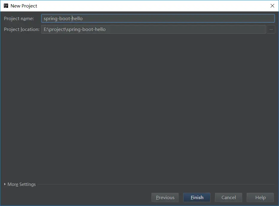This screenshot has height=206, width=279.
Task: Click the 'Project name:' label
Action: click(19, 19)
